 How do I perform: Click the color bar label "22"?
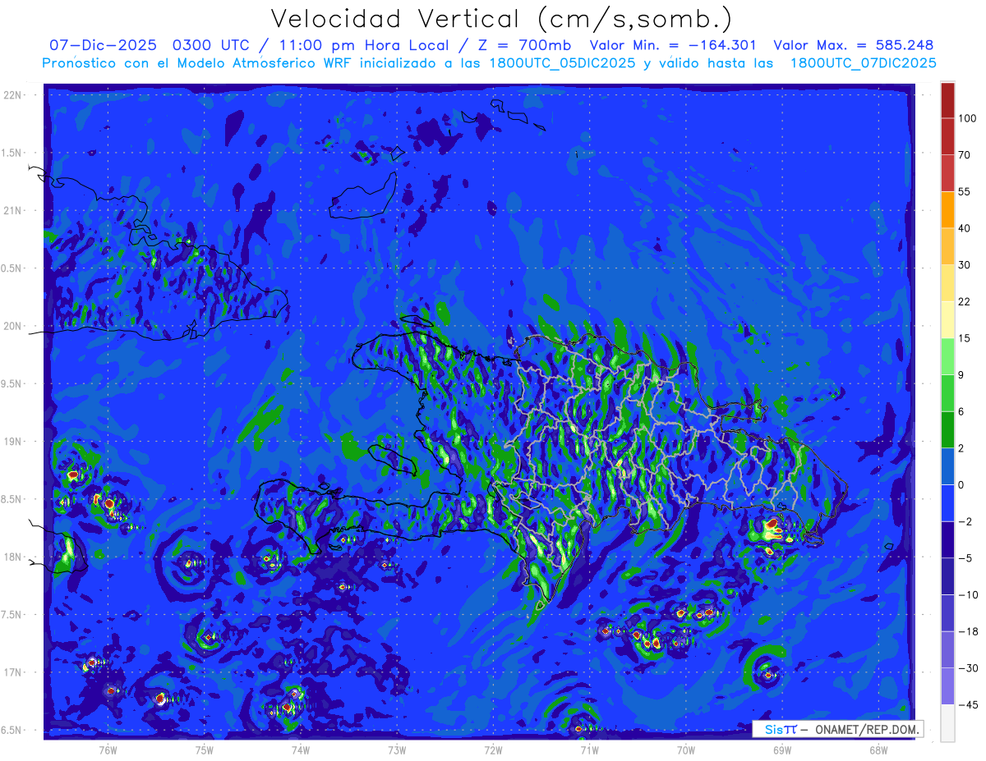(965, 301)
